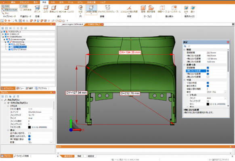Click the rotate icon in quick toolbar
The image size is (235, 161).
click(6, 21)
